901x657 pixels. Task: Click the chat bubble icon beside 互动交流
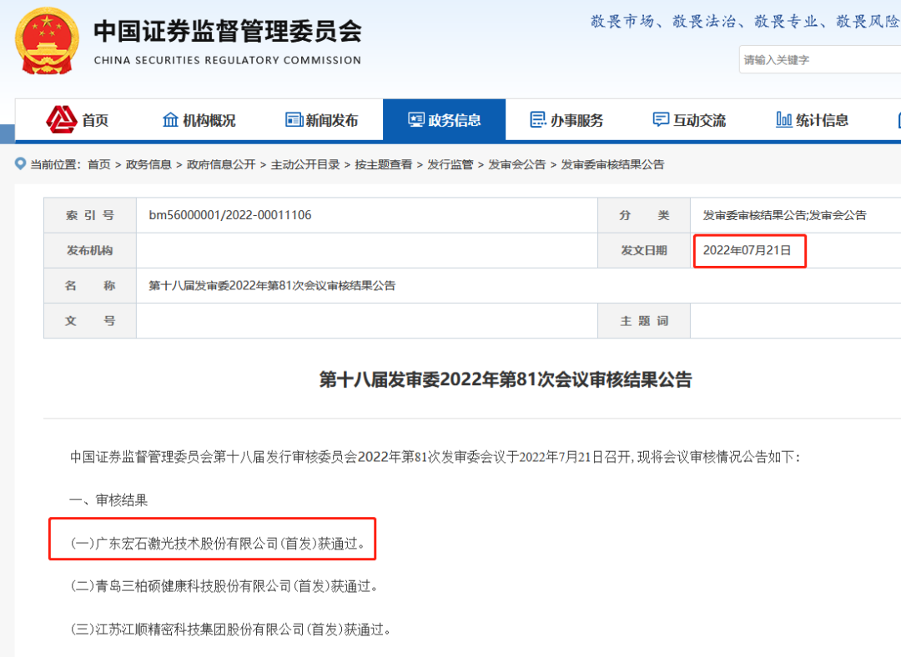pos(661,119)
